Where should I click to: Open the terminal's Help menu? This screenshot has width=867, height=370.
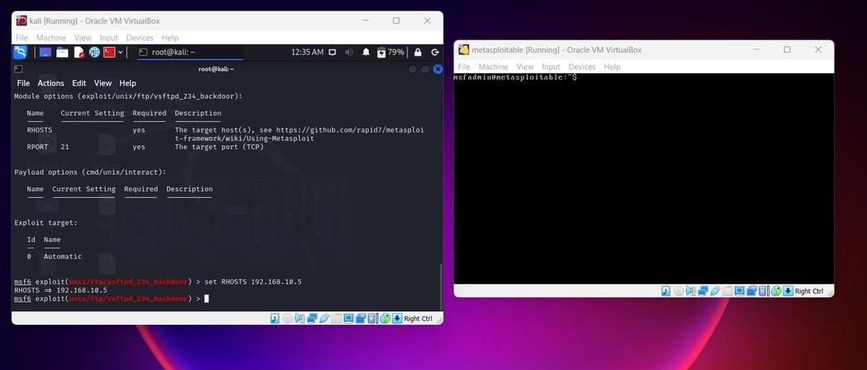[128, 83]
